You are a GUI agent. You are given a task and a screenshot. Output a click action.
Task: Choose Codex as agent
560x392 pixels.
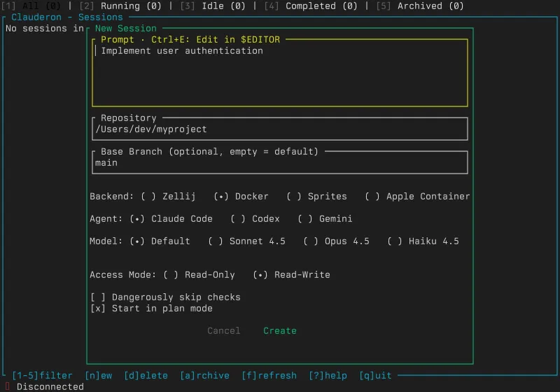pos(255,219)
